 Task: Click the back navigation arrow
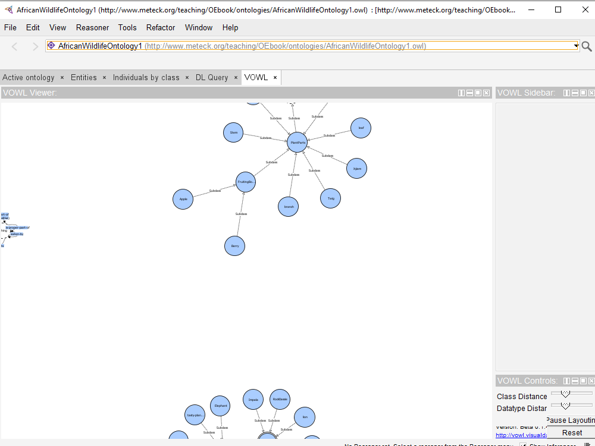point(13,45)
